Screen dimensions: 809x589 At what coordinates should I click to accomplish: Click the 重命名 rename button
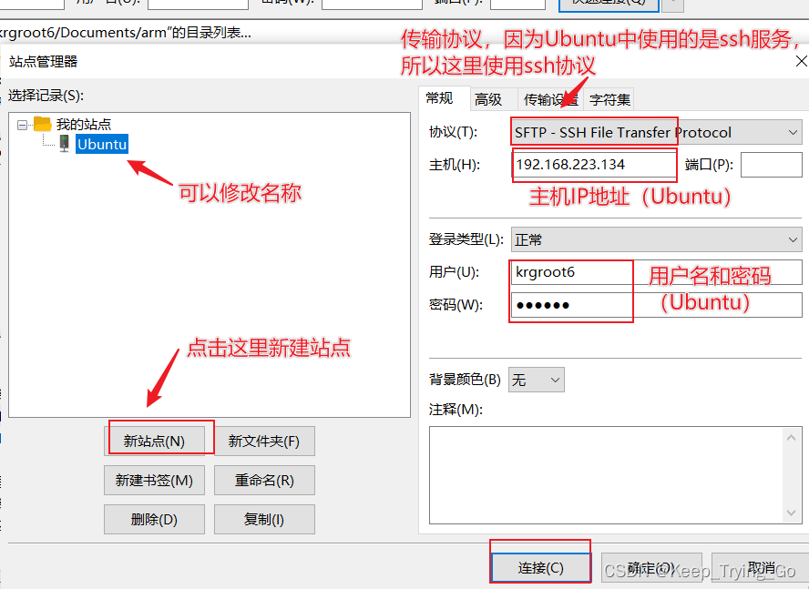[x=264, y=480]
